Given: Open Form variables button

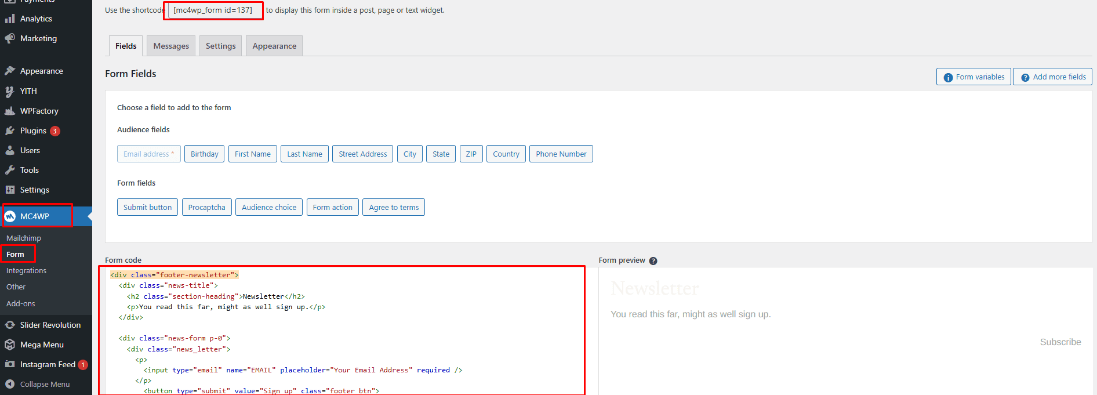Looking at the screenshot, I should 974,77.
